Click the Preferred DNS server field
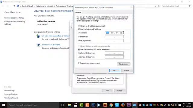 tap(114, 53)
